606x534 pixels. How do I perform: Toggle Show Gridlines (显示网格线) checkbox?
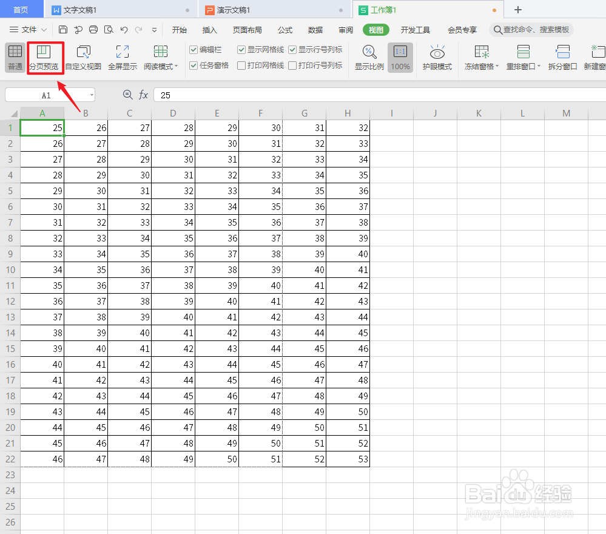coord(241,50)
